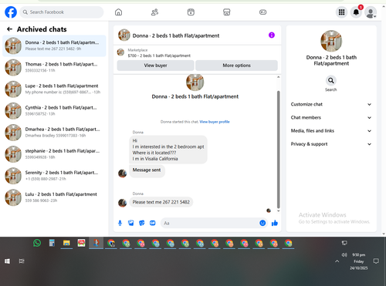Open the Watch video icon
The height and width of the screenshot is (286, 386).
[191, 12]
